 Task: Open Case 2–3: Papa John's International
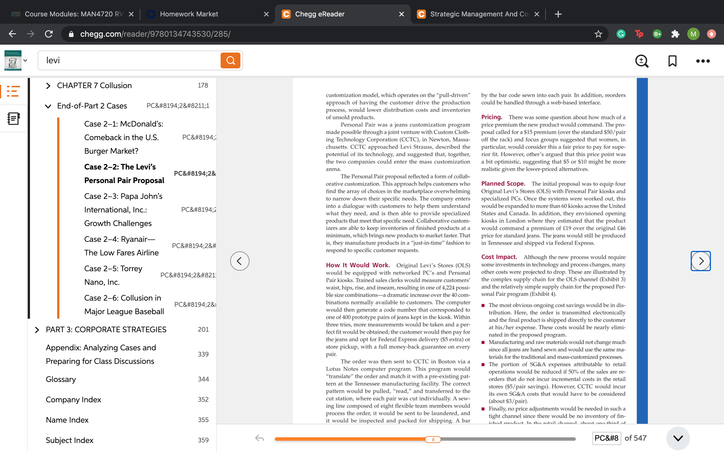click(x=123, y=210)
